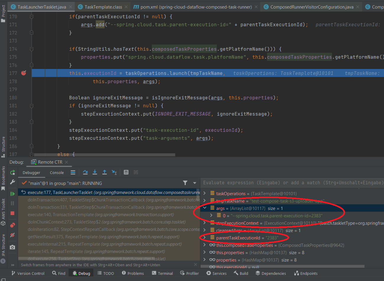This screenshot has width=384, height=281.
Task: Select getNextResult:375 RepeatTemplate frame
Action: (110, 236)
